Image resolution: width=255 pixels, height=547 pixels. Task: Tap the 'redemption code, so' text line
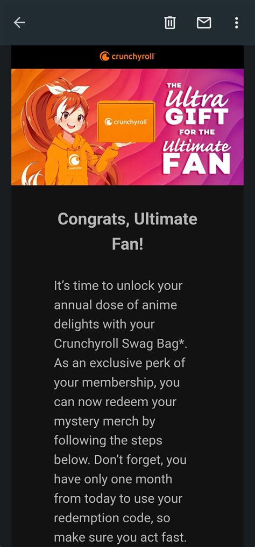tap(112, 518)
